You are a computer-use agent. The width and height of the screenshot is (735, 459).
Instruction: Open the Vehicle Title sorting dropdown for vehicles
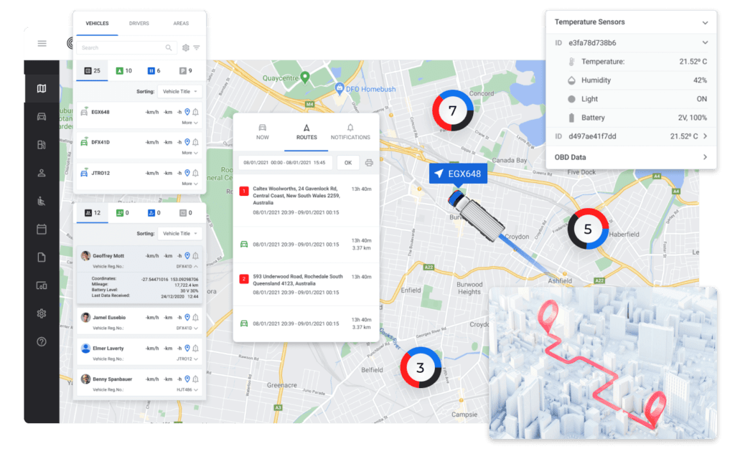(x=180, y=91)
